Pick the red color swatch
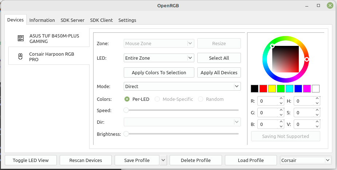This screenshot has height=170, width=337. pyautogui.click(x=263, y=88)
